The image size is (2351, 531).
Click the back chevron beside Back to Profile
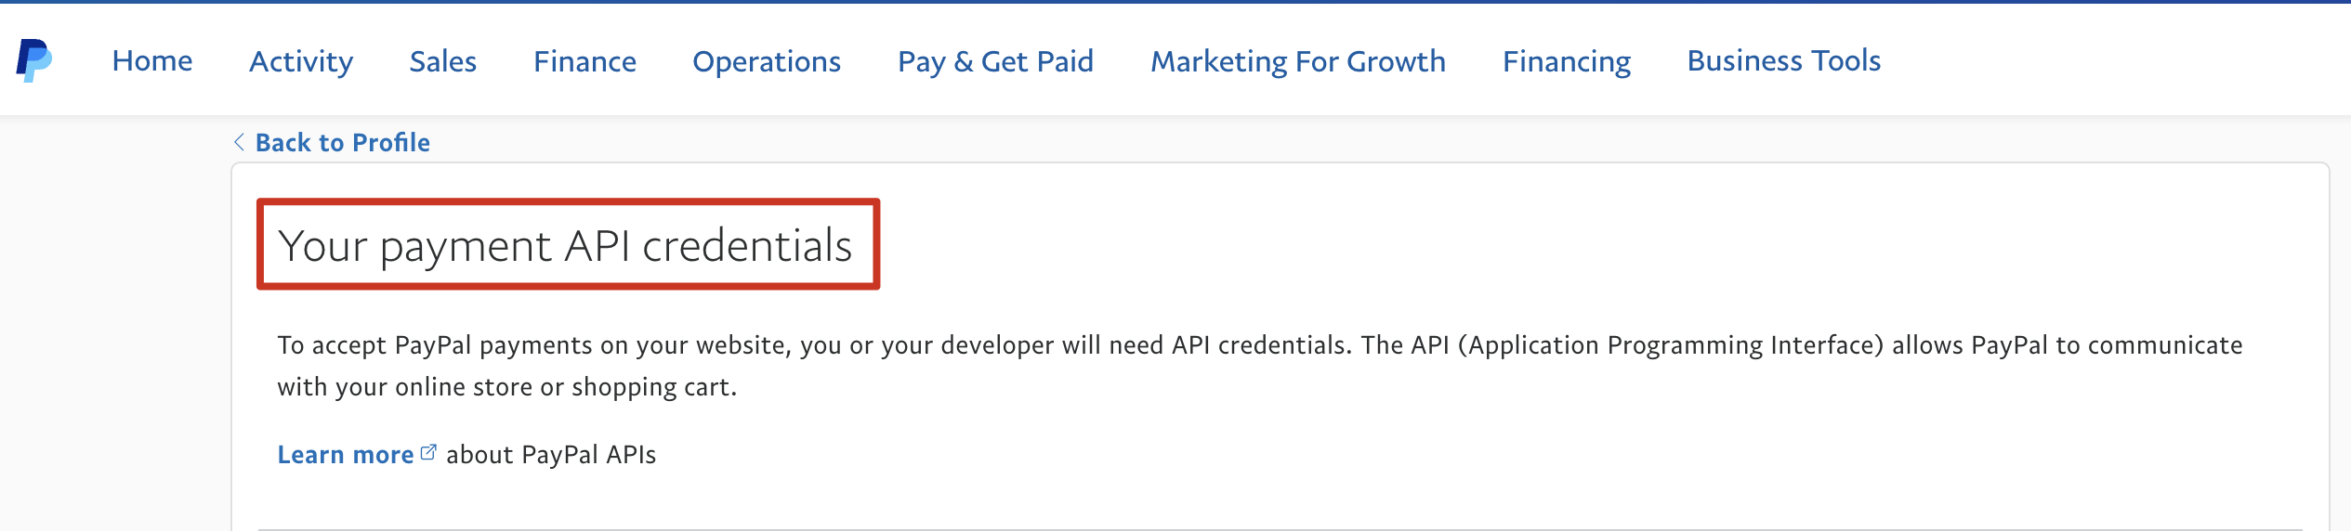[239, 142]
